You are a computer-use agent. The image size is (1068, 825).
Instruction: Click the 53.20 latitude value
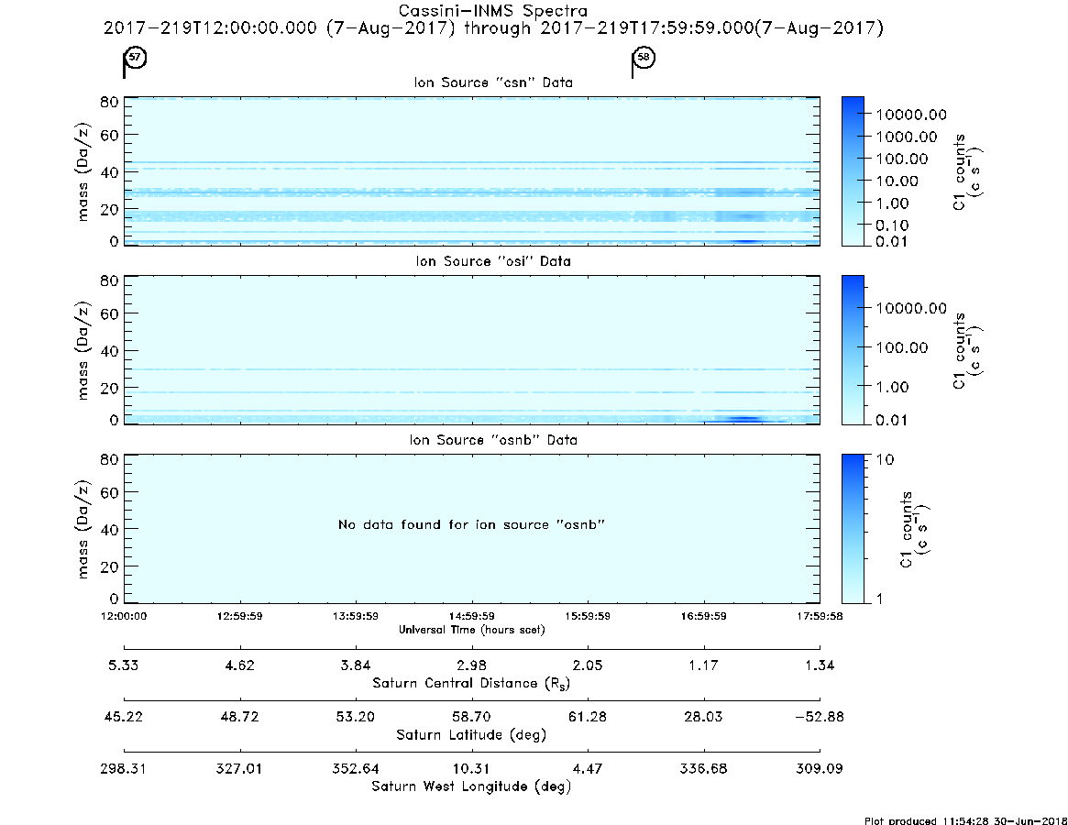356,717
